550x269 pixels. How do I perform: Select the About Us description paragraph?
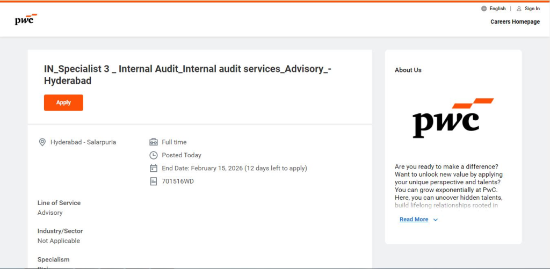coord(449,186)
